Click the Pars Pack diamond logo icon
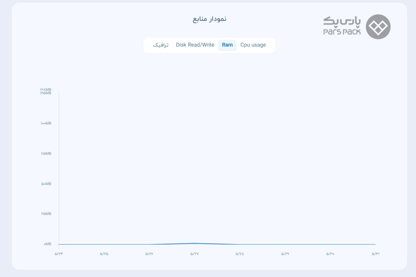The height and width of the screenshot is (277, 416). (x=378, y=27)
